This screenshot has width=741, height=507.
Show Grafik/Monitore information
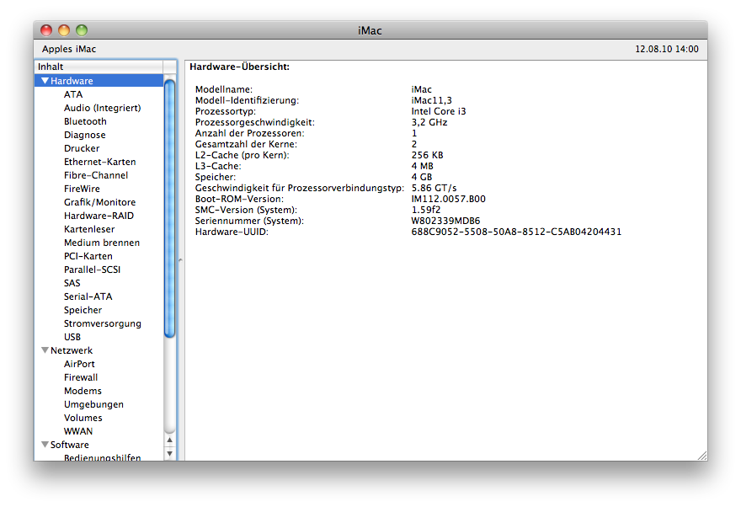(99, 202)
